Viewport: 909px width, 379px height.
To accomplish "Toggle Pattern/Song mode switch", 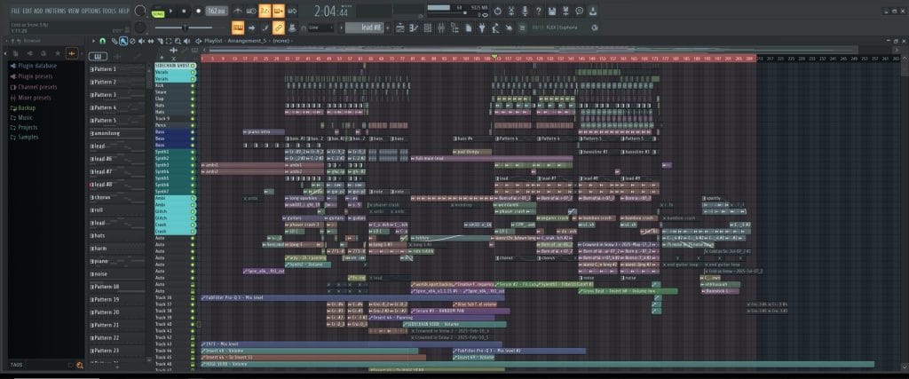I will pos(158,11).
